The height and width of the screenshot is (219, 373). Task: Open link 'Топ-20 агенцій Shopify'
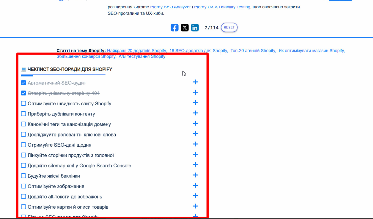coord(253,51)
